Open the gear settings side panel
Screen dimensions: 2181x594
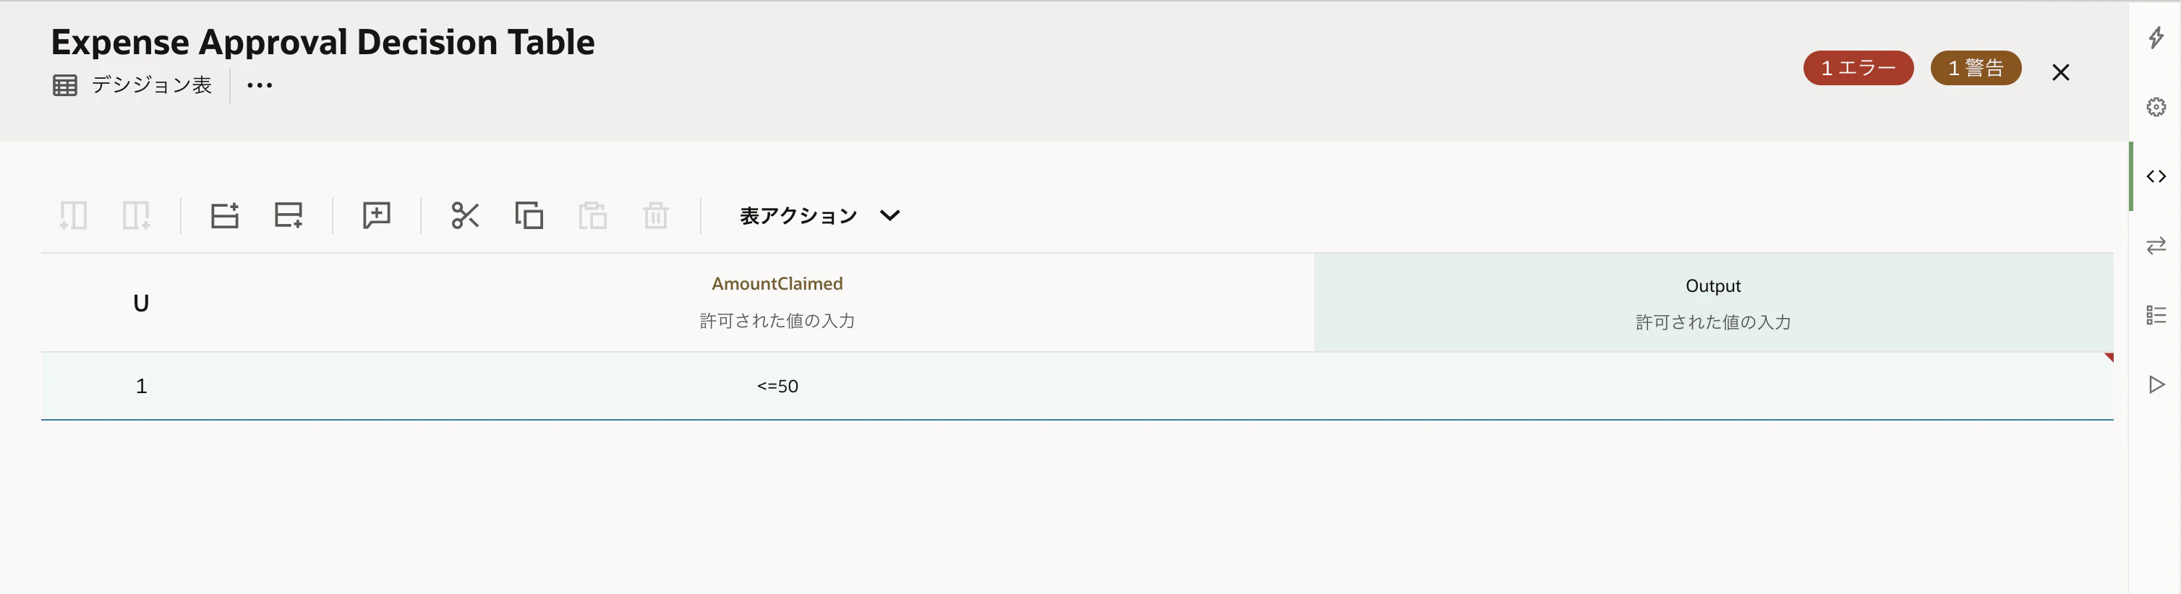2156,107
